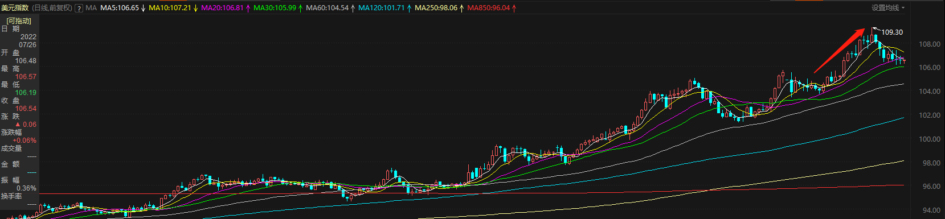945x219 pixels.
Task: Click the 94.00 price axis label
Action: 930,210
